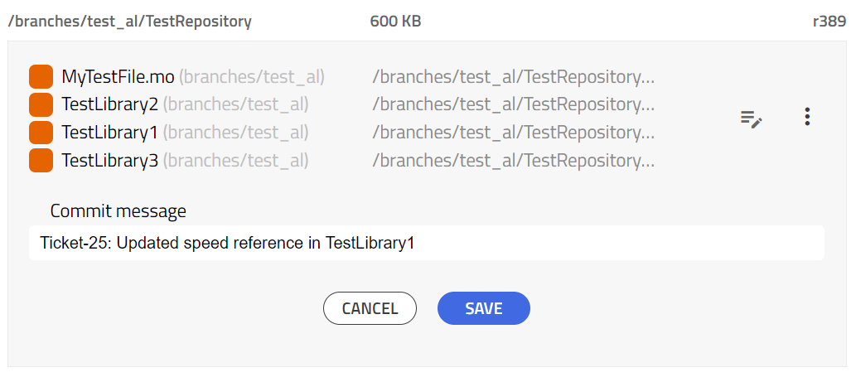Click into the commit message text field
The image size is (856, 382).
pos(427,243)
